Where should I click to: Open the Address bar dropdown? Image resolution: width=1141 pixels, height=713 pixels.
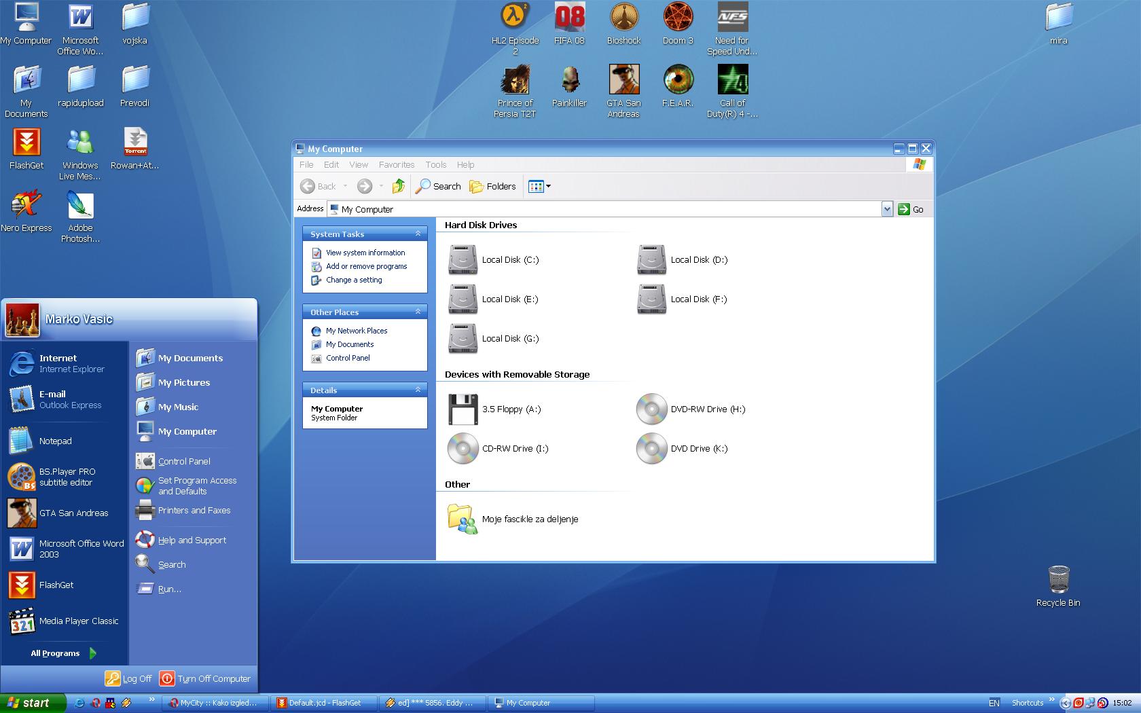click(886, 209)
